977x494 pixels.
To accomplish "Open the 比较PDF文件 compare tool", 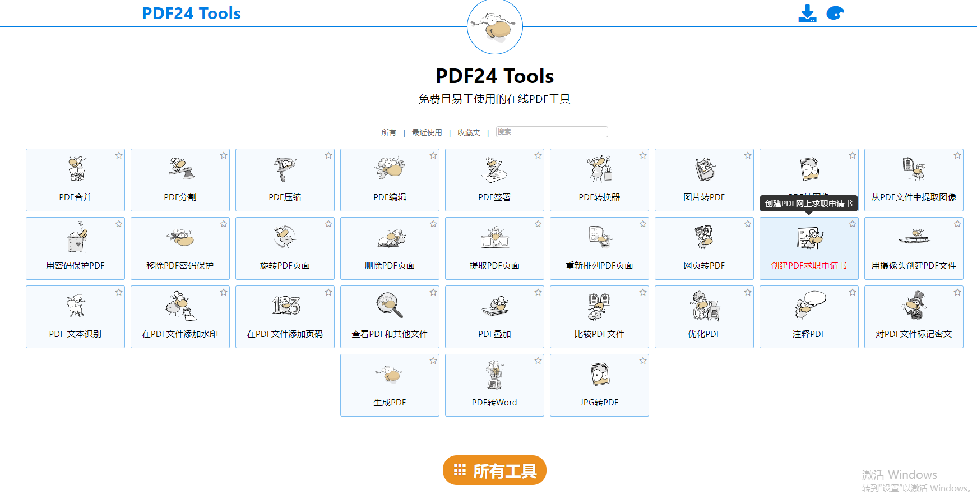I will coord(599,317).
